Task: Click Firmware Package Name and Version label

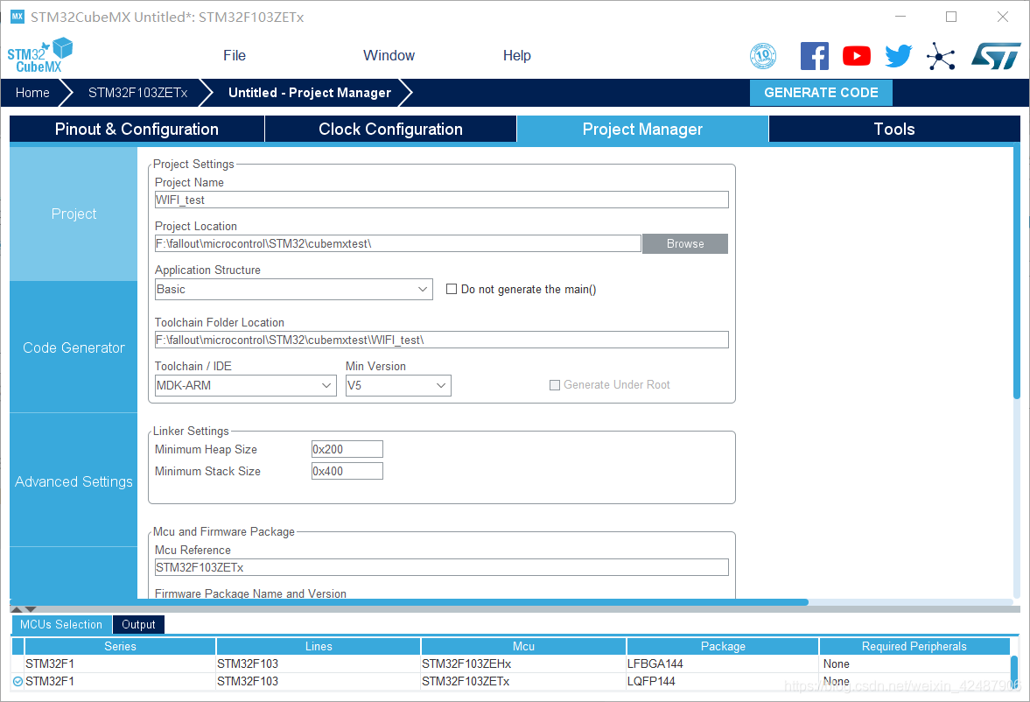Action: 250,593
